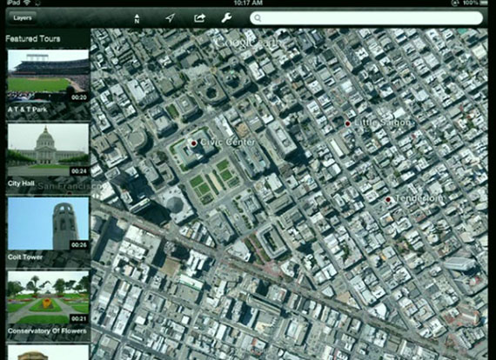Open the AT&T Park tour thumbnail
The width and height of the screenshot is (496, 360).
(x=48, y=76)
